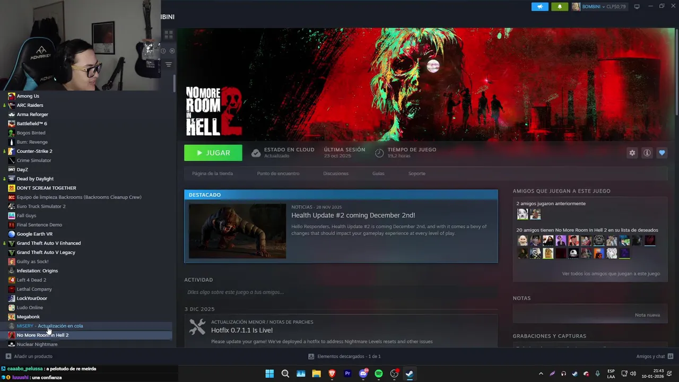Open the Steam announcements megaphone icon

pyautogui.click(x=539, y=7)
